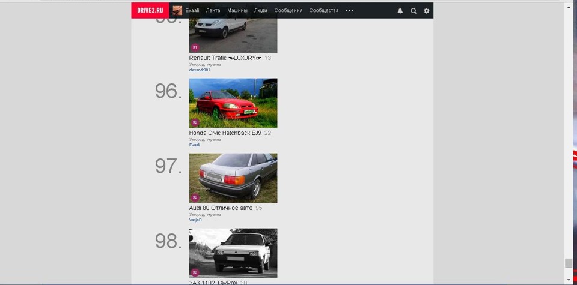577x285 pixels.
Task: Click the count 13 beside Renault Trafic
Action: coord(267,58)
